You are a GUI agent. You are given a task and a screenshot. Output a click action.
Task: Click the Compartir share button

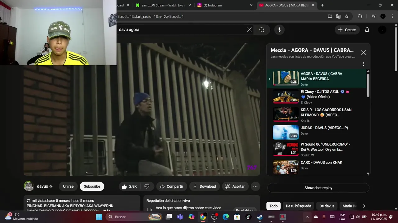pos(171,186)
